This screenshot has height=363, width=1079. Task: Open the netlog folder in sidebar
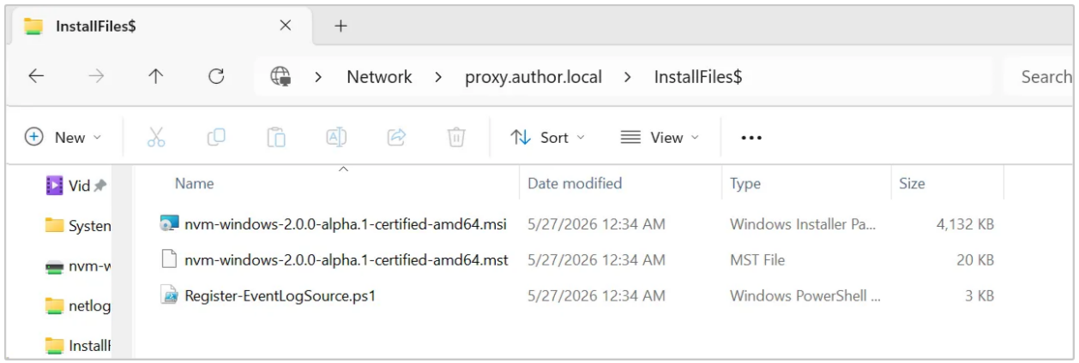(x=78, y=305)
